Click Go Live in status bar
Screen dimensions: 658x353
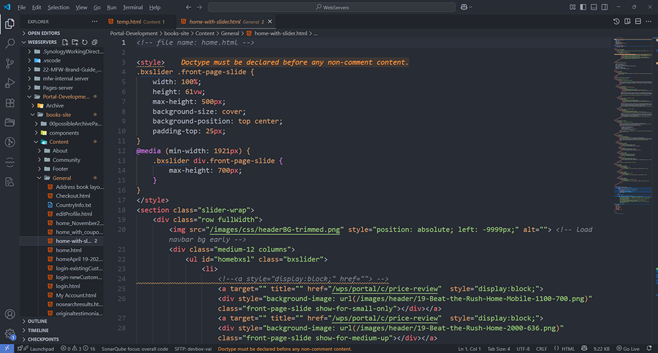(628, 349)
